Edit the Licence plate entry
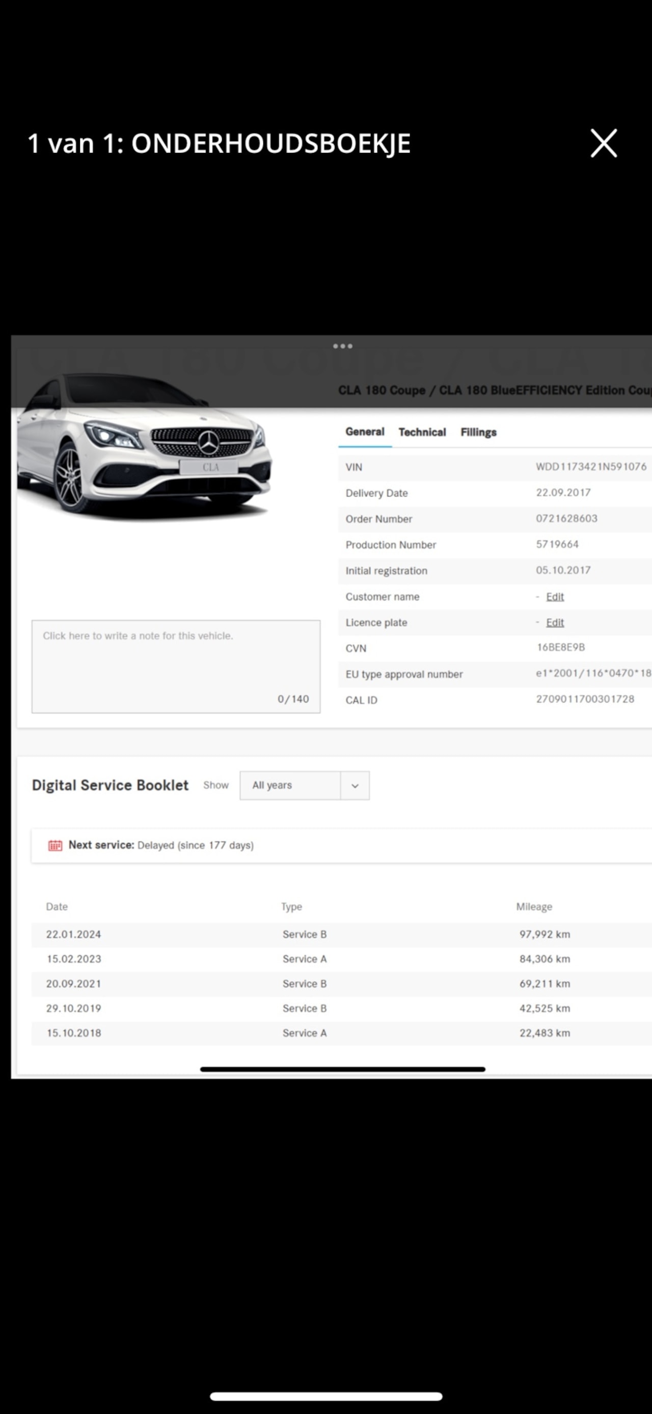The width and height of the screenshot is (652, 1414). [555, 622]
